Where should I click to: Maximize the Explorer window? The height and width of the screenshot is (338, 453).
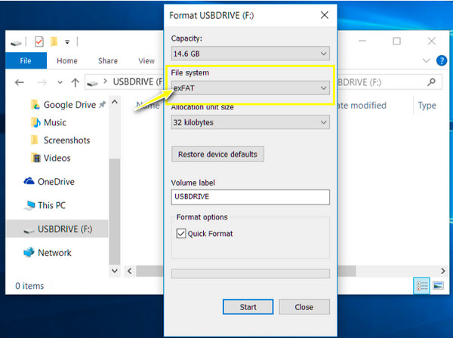(x=396, y=41)
